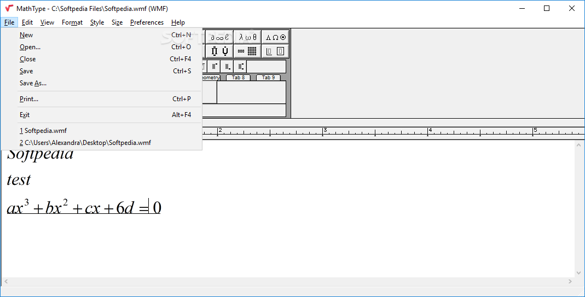Image resolution: width=585 pixels, height=297 pixels.
Task: Click the lower-right subscript small template button
Action: 227,66
